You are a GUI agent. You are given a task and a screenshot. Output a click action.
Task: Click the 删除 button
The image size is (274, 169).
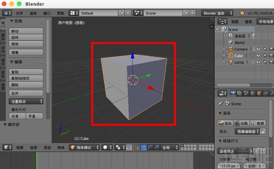pos(26,85)
